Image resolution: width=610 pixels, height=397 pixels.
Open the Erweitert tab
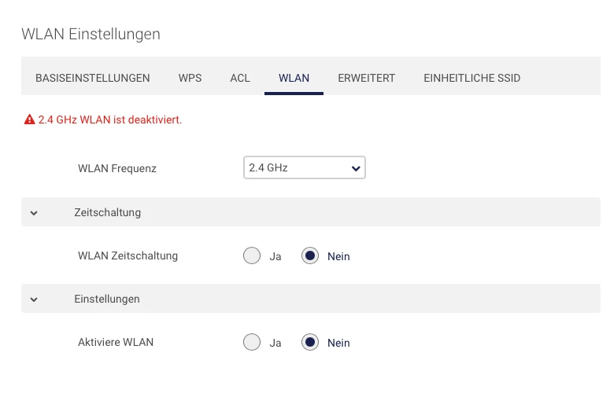[x=366, y=78]
